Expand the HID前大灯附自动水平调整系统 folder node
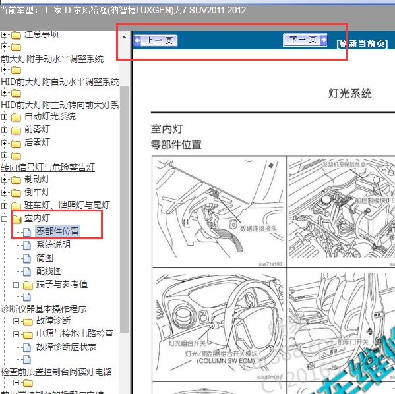 (x=4, y=69)
